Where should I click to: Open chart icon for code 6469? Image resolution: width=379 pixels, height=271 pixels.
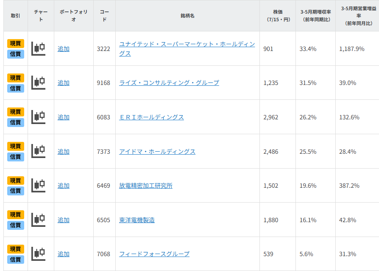pyautogui.click(x=39, y=186)
